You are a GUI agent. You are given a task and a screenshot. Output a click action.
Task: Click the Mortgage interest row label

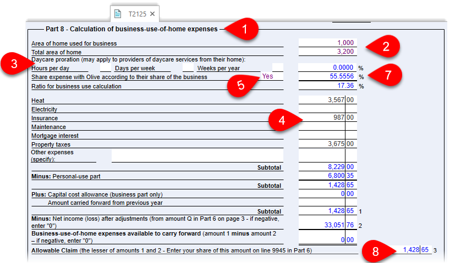(55, 136)
